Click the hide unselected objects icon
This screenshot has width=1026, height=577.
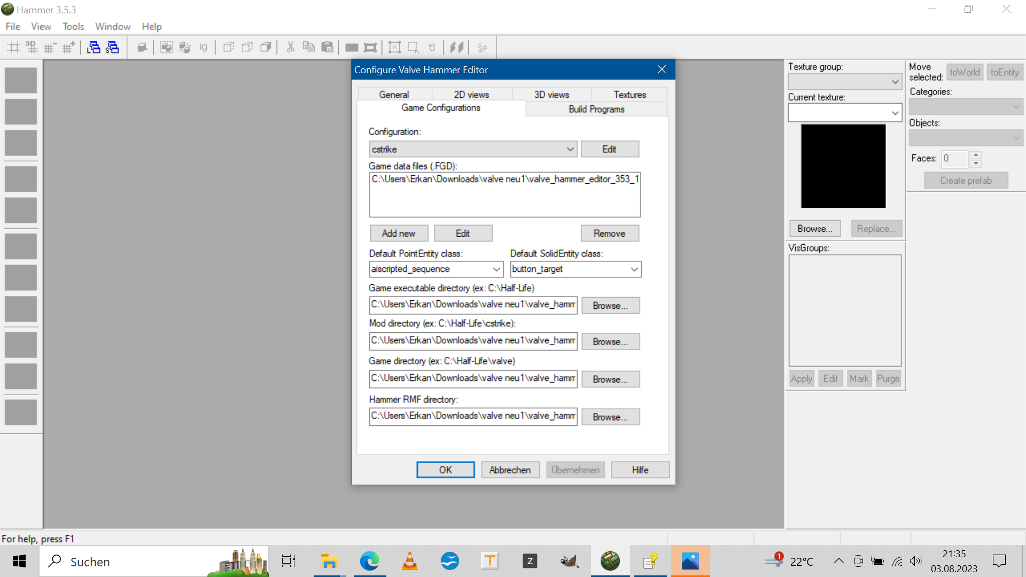(x=247, y=48)
